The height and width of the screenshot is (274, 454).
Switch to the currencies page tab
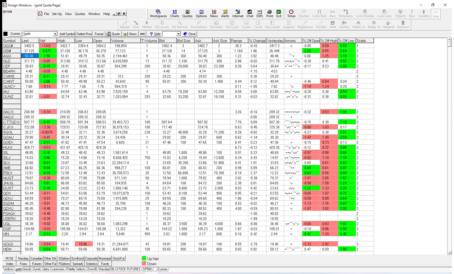pyautogui.click(x=58, y=269)
